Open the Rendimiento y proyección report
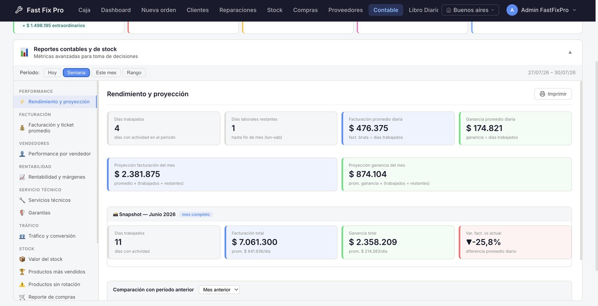 point(55,102)
